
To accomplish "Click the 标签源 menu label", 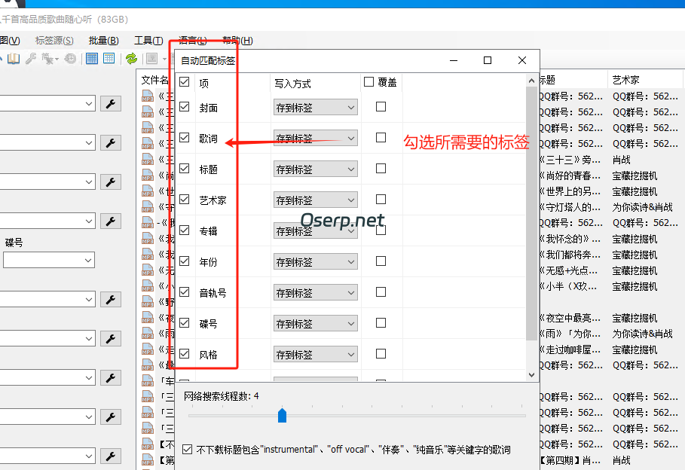I will [x=52, y=39].
